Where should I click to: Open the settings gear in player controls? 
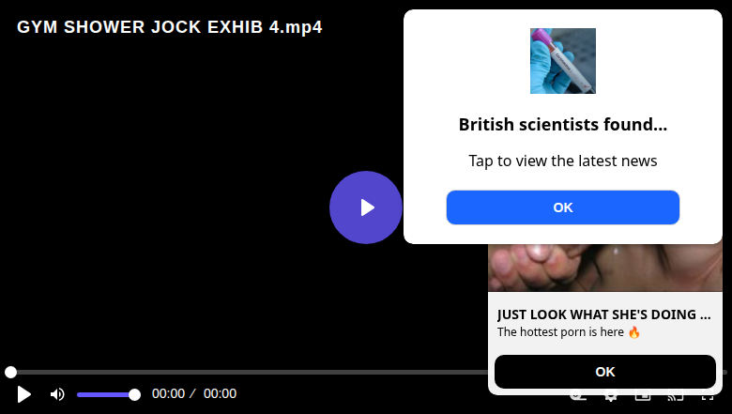(x=611, y=397)
